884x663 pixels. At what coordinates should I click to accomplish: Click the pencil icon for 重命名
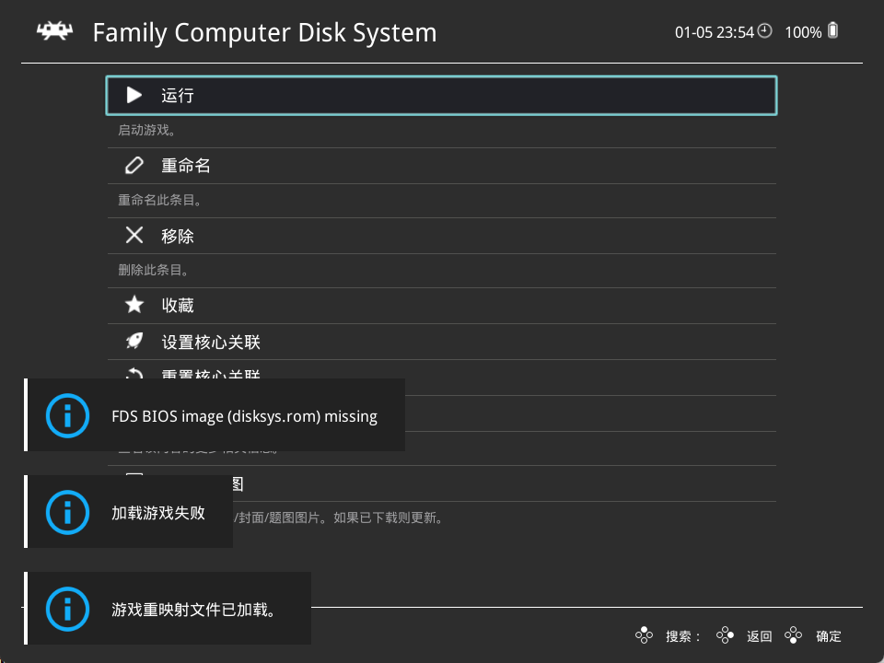coord(134,166)
